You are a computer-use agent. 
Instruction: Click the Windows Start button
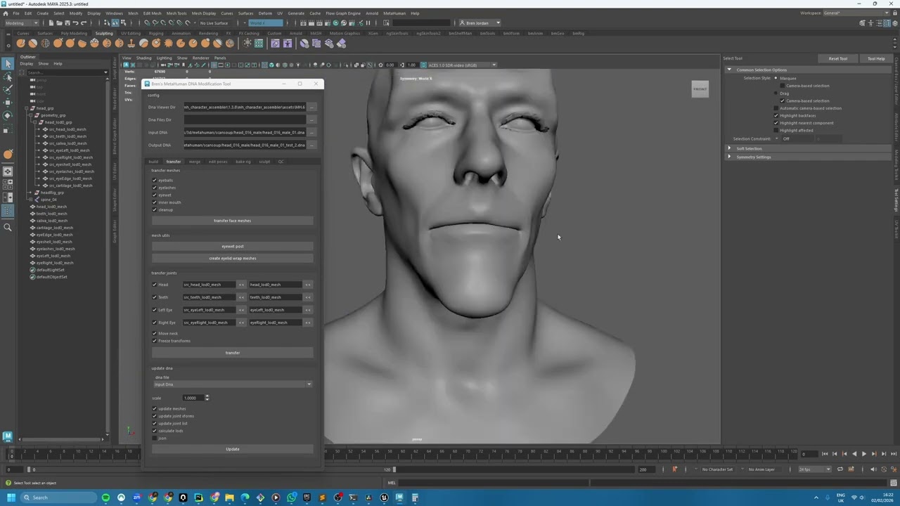tap(11, 498)
